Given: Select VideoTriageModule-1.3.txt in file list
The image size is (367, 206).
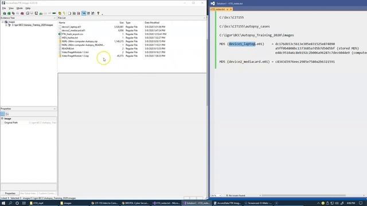Looking at the screenshot, I should pos(75,52).
